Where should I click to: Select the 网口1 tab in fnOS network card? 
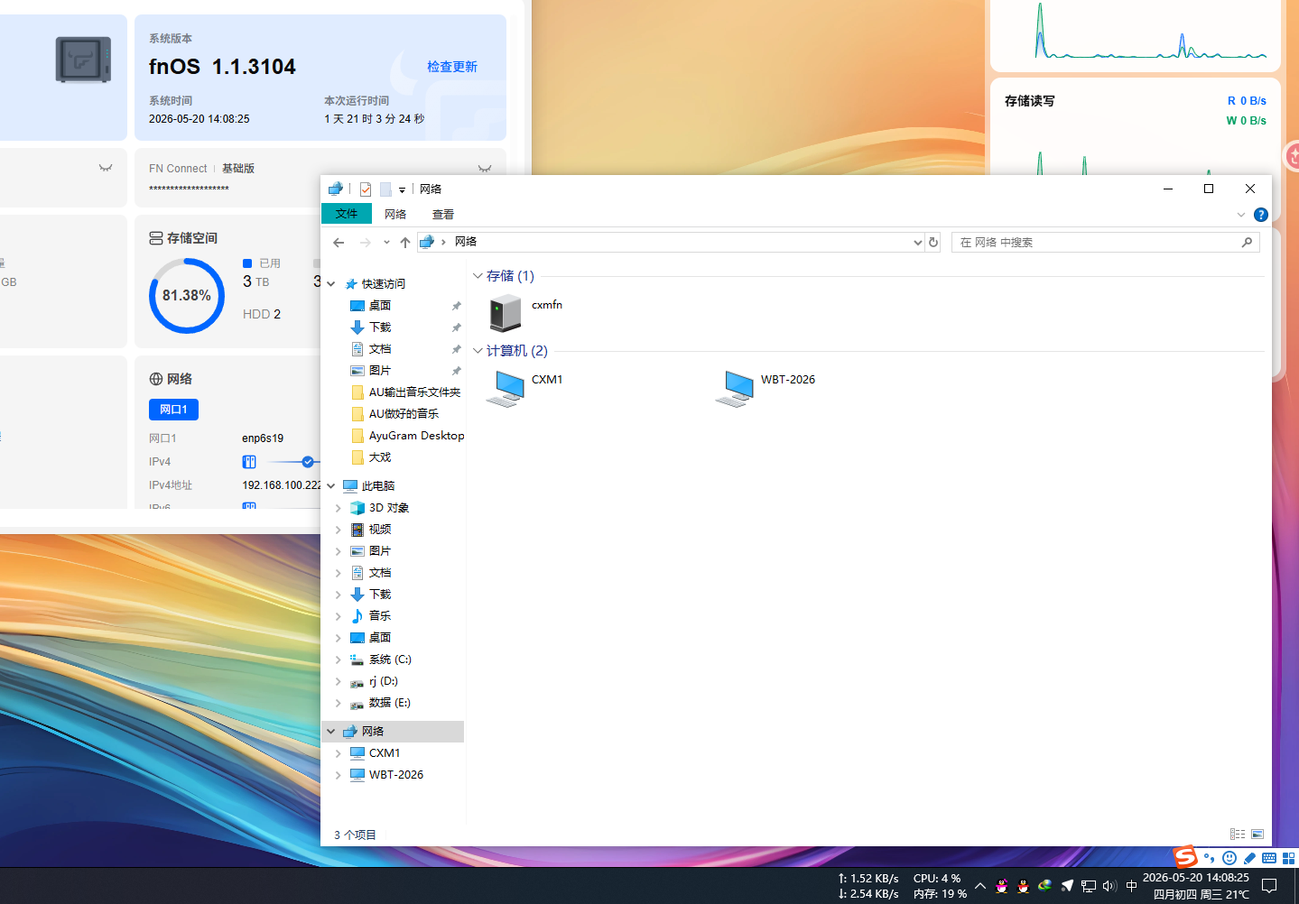click(x=173, y=410)
